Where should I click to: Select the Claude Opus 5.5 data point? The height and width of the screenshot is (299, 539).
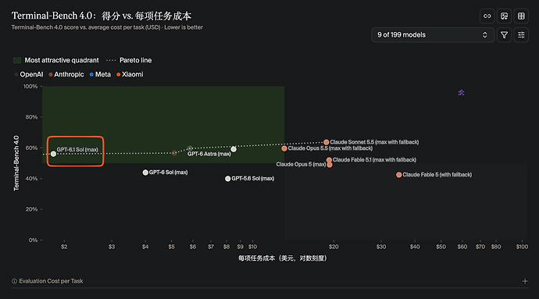pyautogui.click(x=284, y=148)
